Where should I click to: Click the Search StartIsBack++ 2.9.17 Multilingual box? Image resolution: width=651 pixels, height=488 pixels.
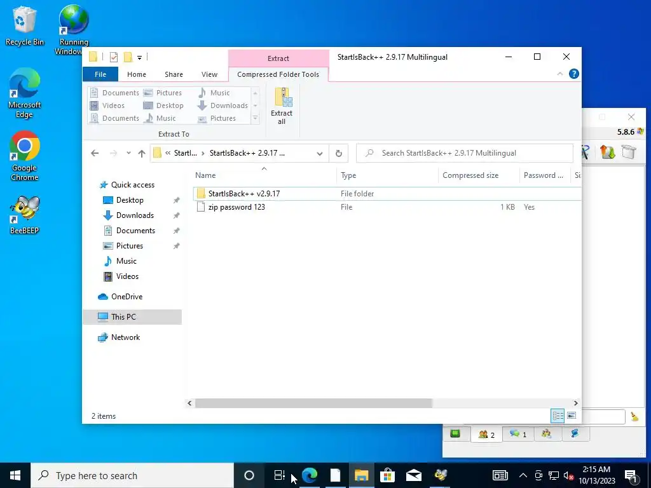click(465, 153)
